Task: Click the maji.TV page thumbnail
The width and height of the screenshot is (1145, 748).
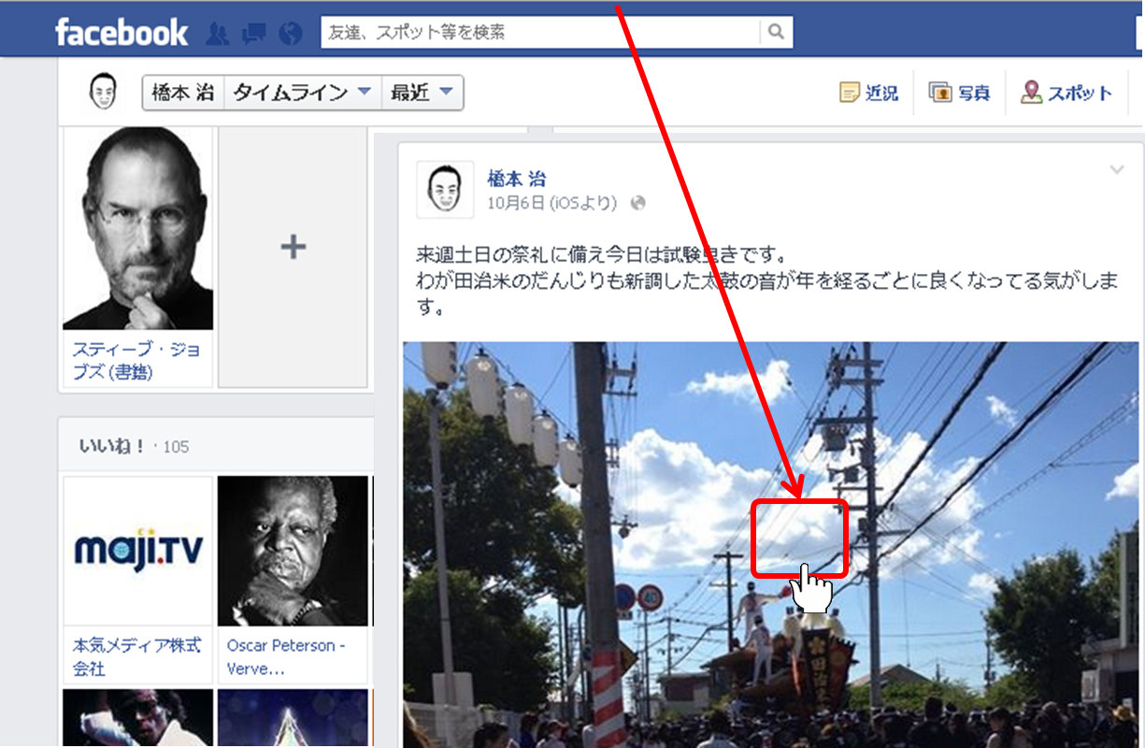Action: pyautogui.click(x=137, y=551)
